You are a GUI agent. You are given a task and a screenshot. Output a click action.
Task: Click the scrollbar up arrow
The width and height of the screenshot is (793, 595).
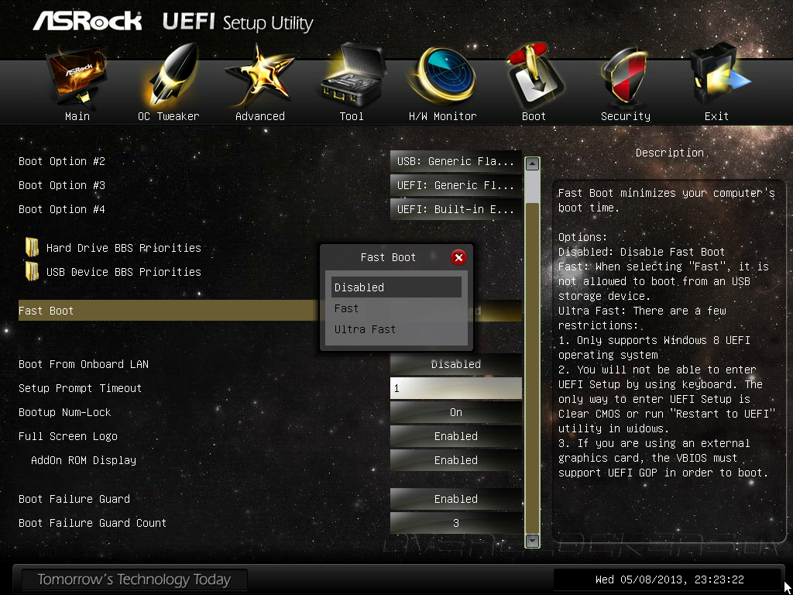coord(532,164)
